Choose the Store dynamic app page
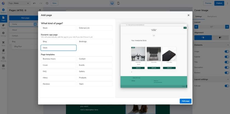Viewport: 230px width, 114px height. (x=59, y=48)
